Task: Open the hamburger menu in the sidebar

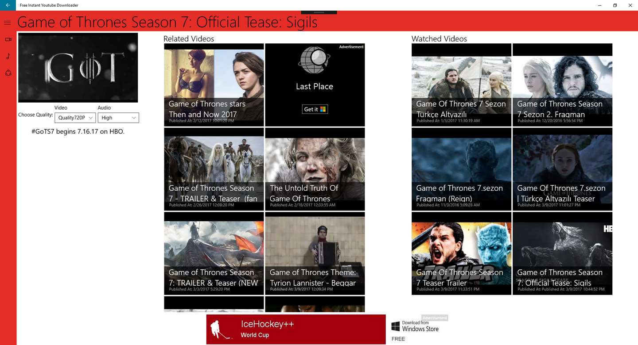Action: click(x=8, y=23)
